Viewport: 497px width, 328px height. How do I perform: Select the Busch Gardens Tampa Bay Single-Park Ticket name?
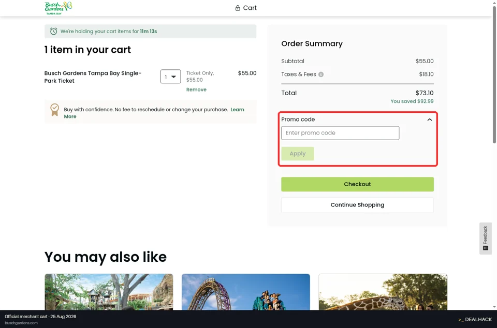coord(93,77)
